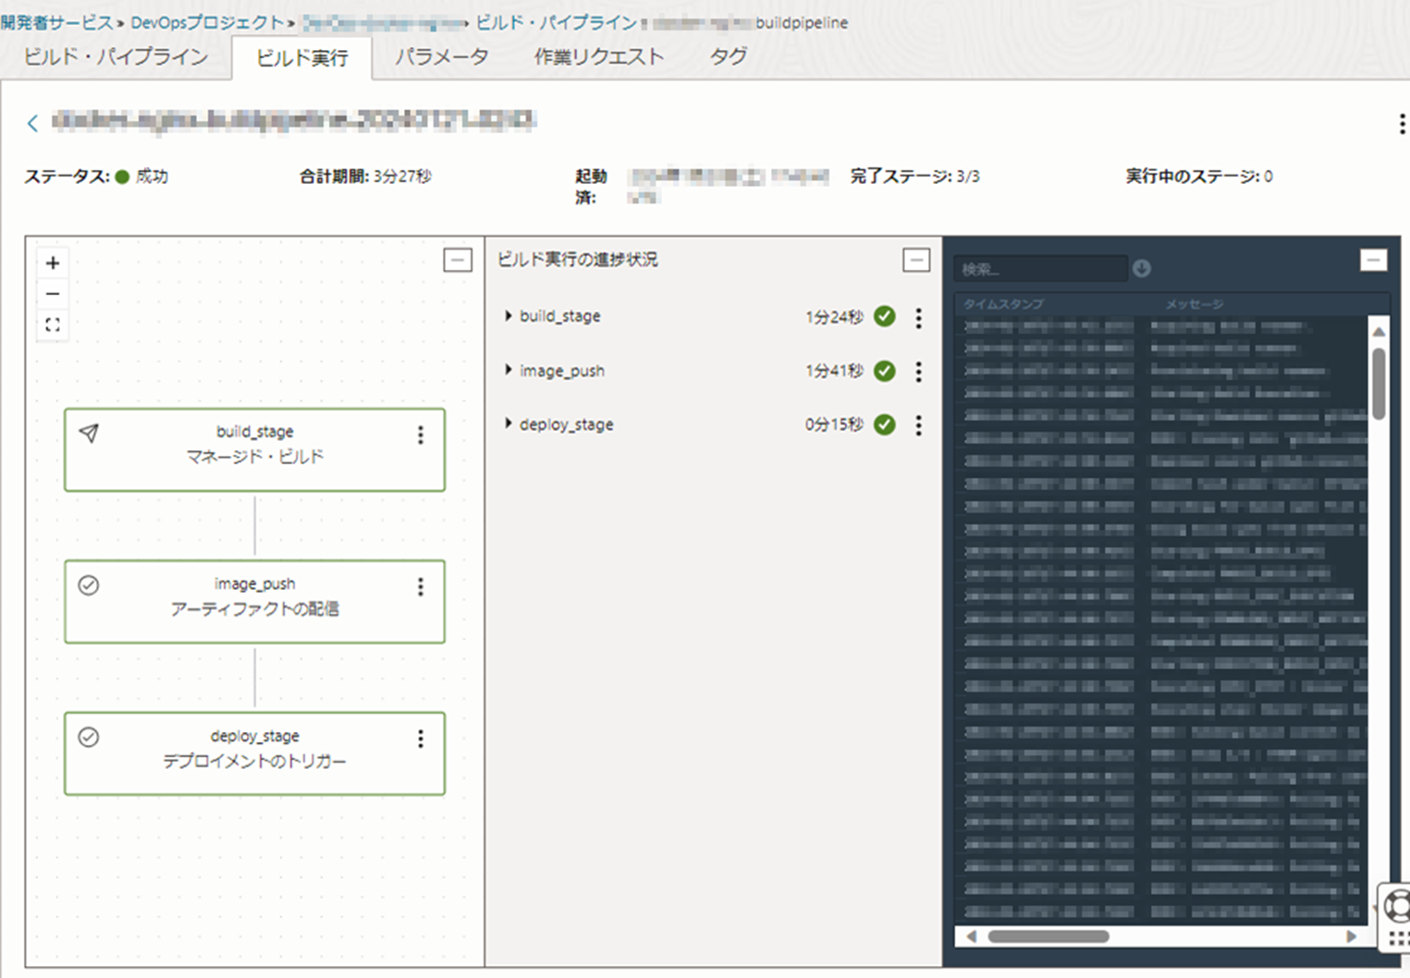
Task: Open the help lifebuoy icon
Action: [1397, 904]
